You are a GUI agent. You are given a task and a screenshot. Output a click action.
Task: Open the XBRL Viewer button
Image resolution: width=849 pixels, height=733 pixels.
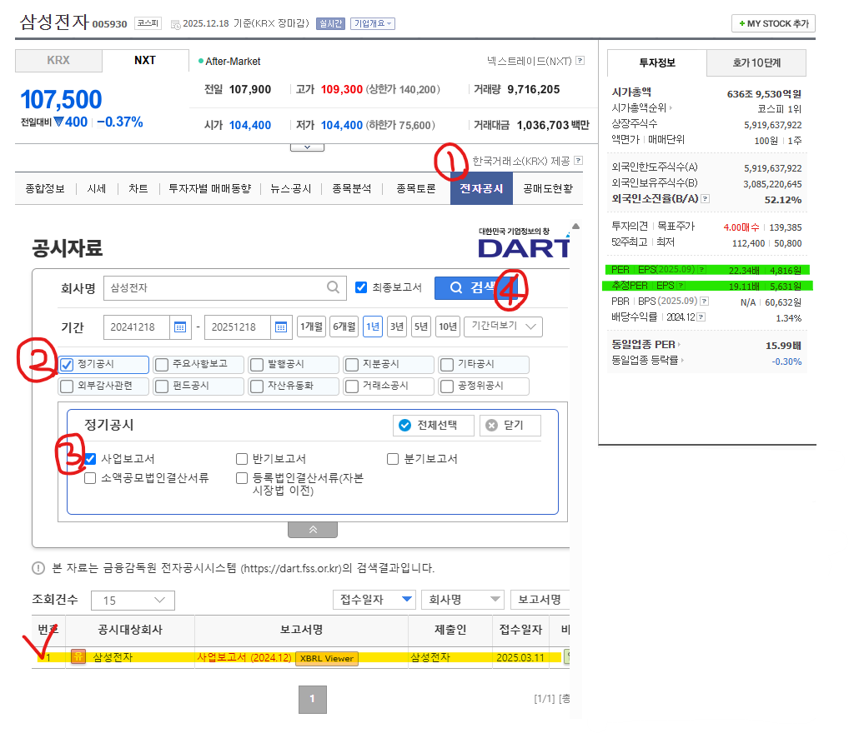pyautogui.click(x=326, y=658)
